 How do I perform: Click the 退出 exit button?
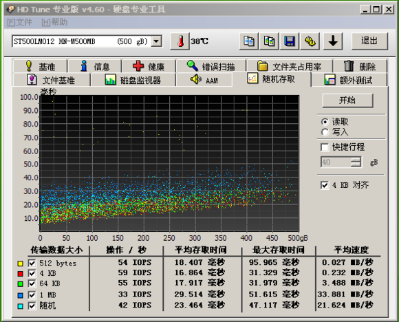(369, 41)
